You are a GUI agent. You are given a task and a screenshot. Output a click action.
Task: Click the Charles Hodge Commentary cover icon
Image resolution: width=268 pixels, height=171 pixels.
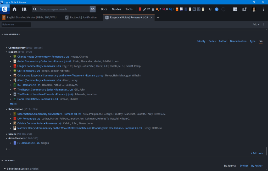15,57
